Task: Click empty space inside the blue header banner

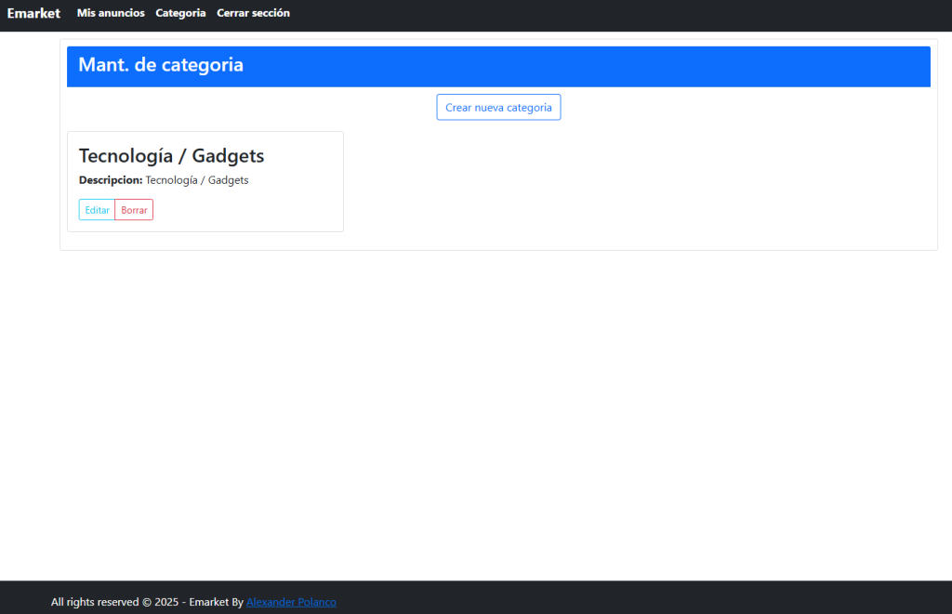Action: click(604, 67)
